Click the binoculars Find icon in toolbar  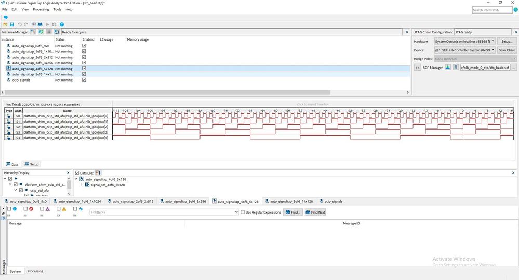pyautogui.click(x=41, y=24)
